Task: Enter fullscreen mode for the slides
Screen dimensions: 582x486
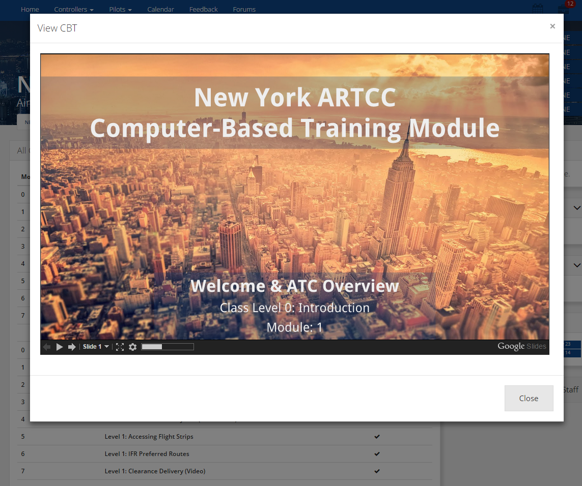Action: tap(120, 347)
